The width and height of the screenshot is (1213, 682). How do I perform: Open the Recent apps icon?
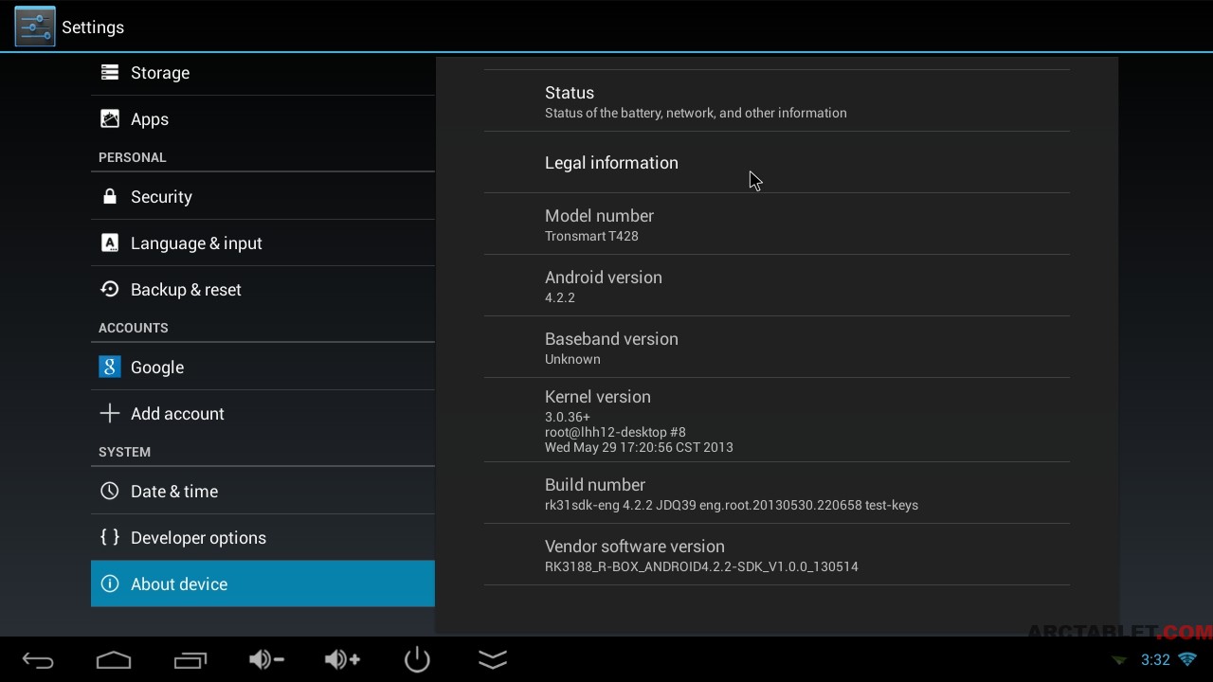[190, 660]
